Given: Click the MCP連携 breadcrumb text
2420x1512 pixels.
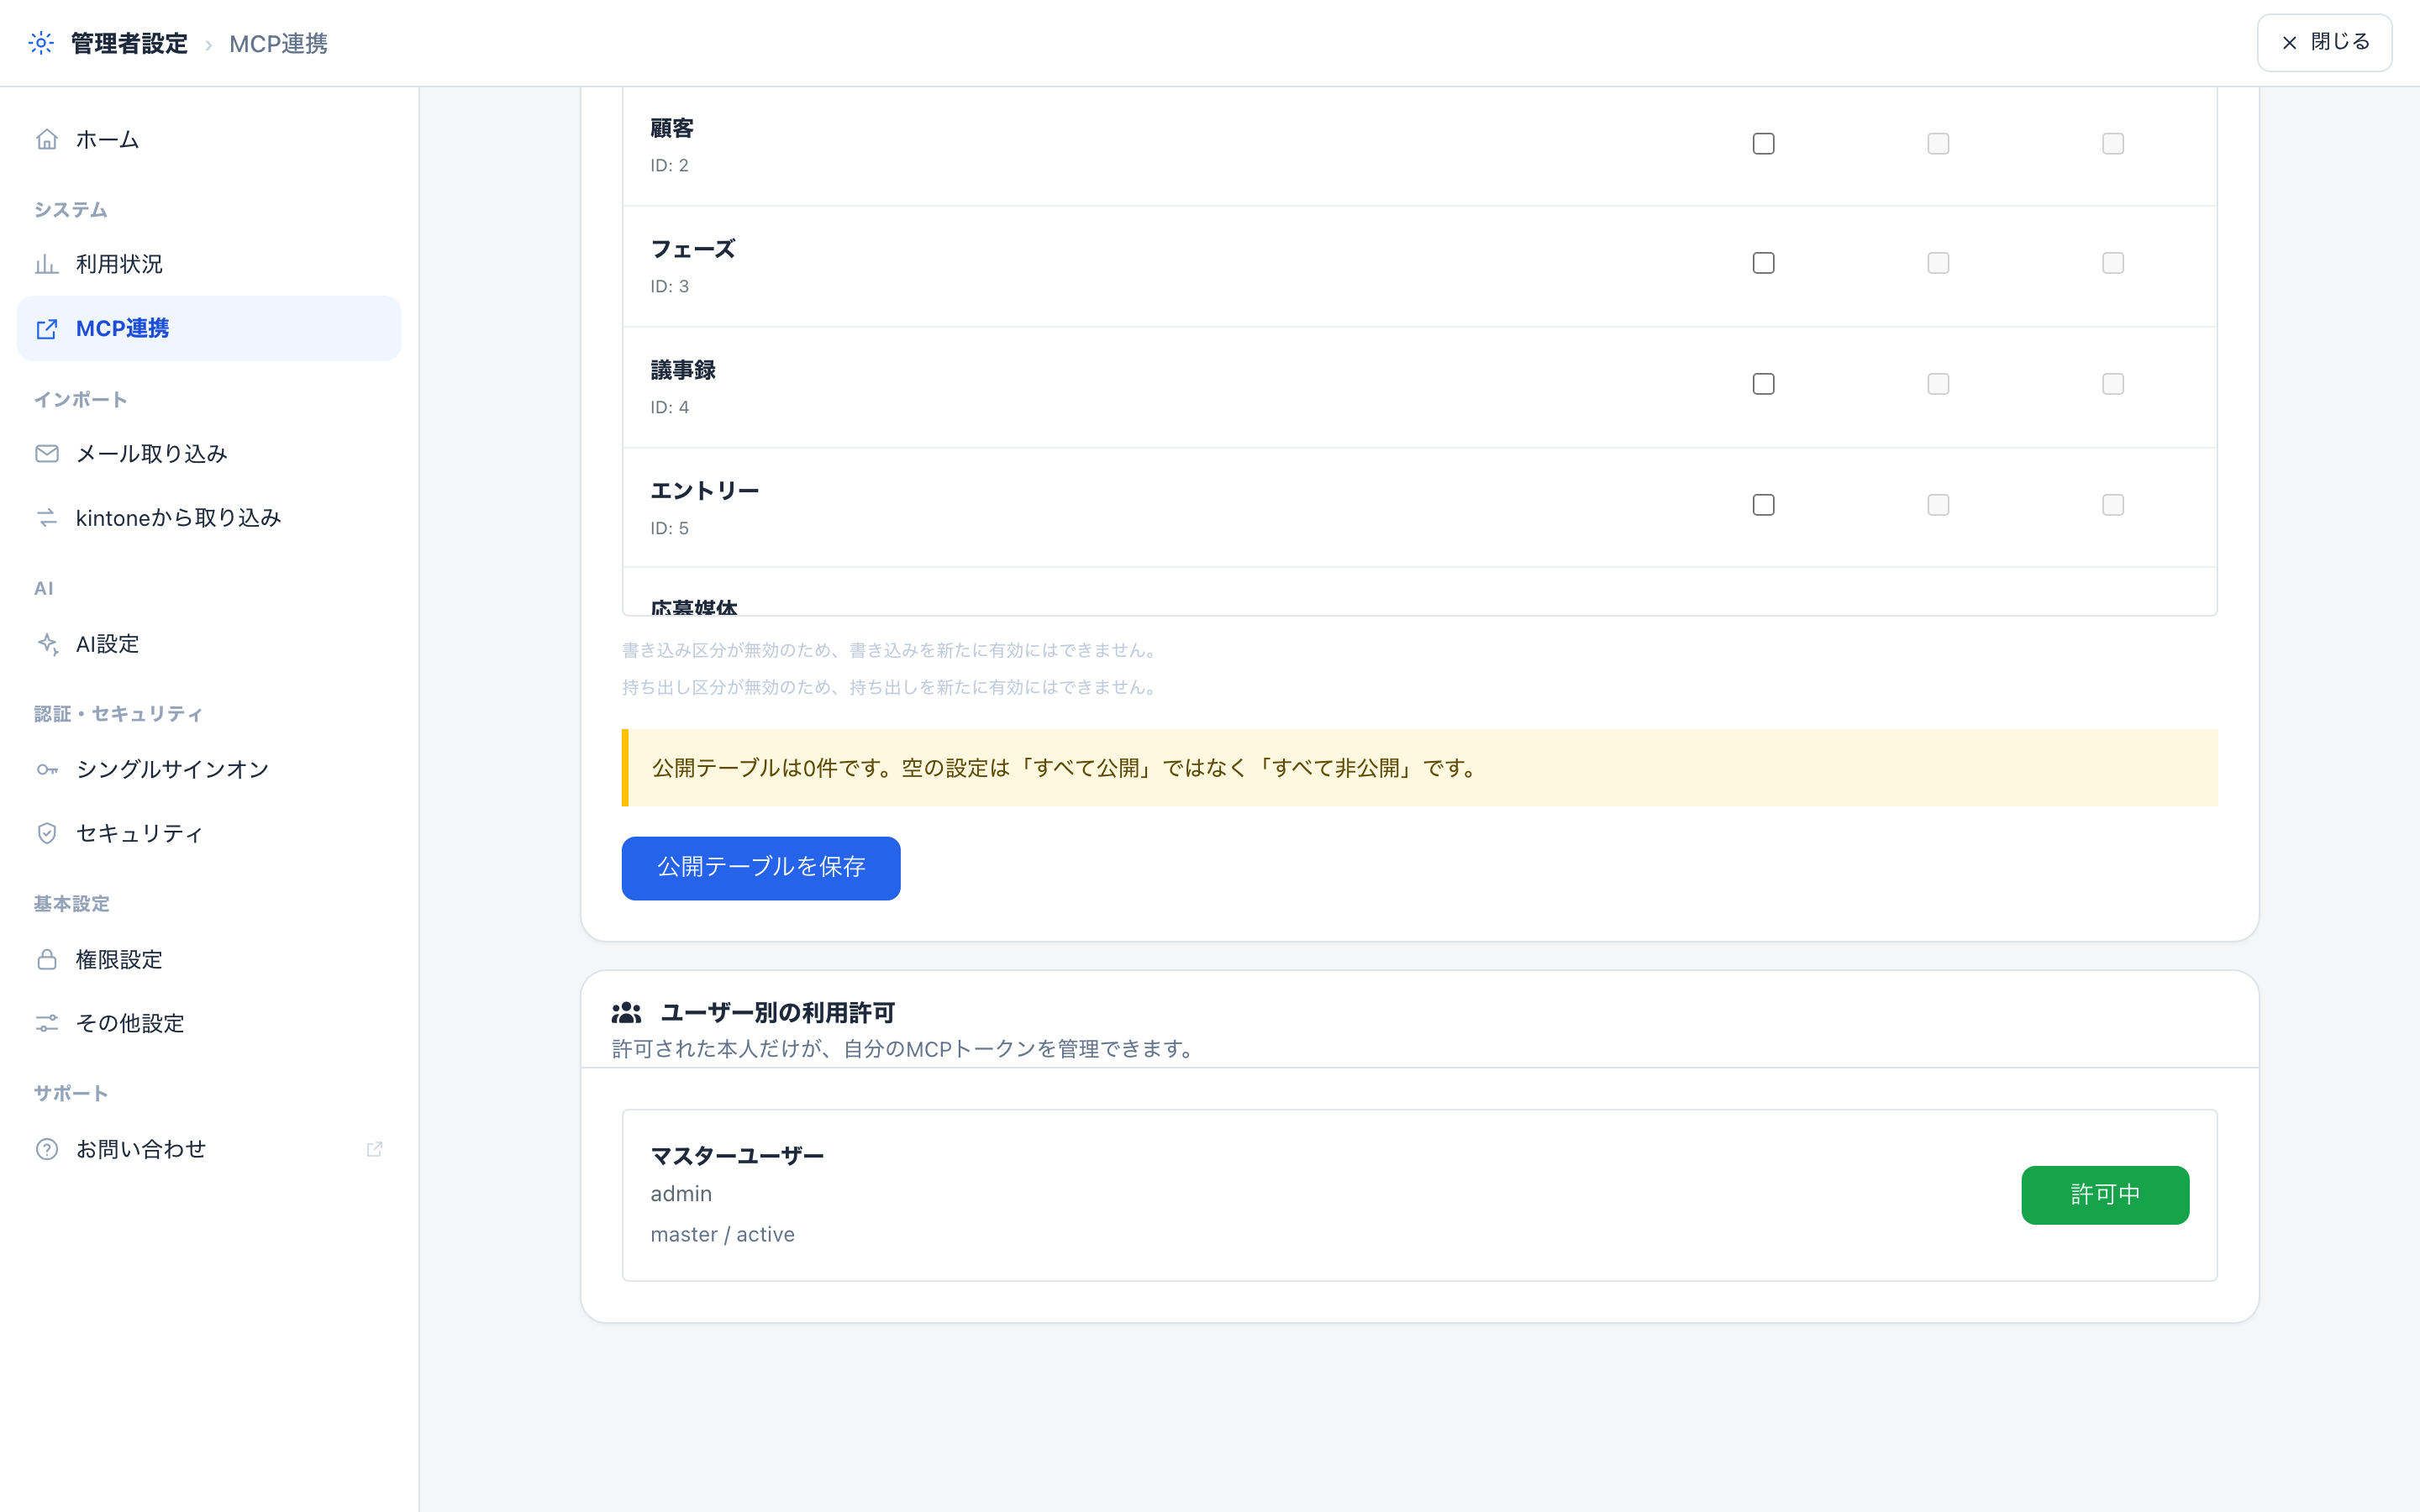Looking at the screenshot, I should [279, 43].
